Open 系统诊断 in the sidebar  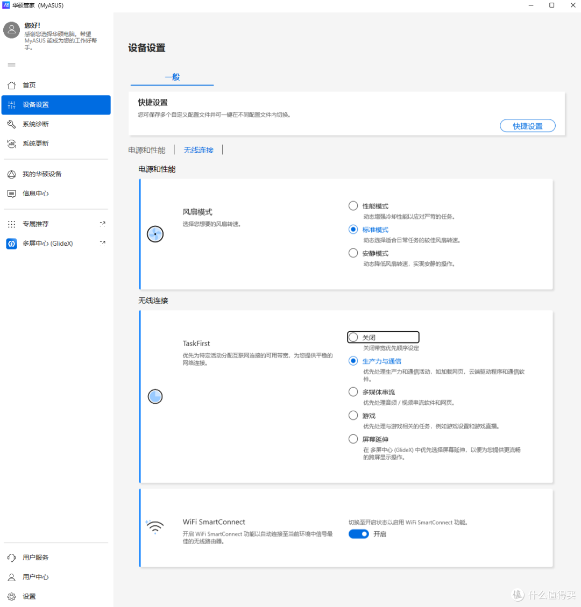coord(56,124)
